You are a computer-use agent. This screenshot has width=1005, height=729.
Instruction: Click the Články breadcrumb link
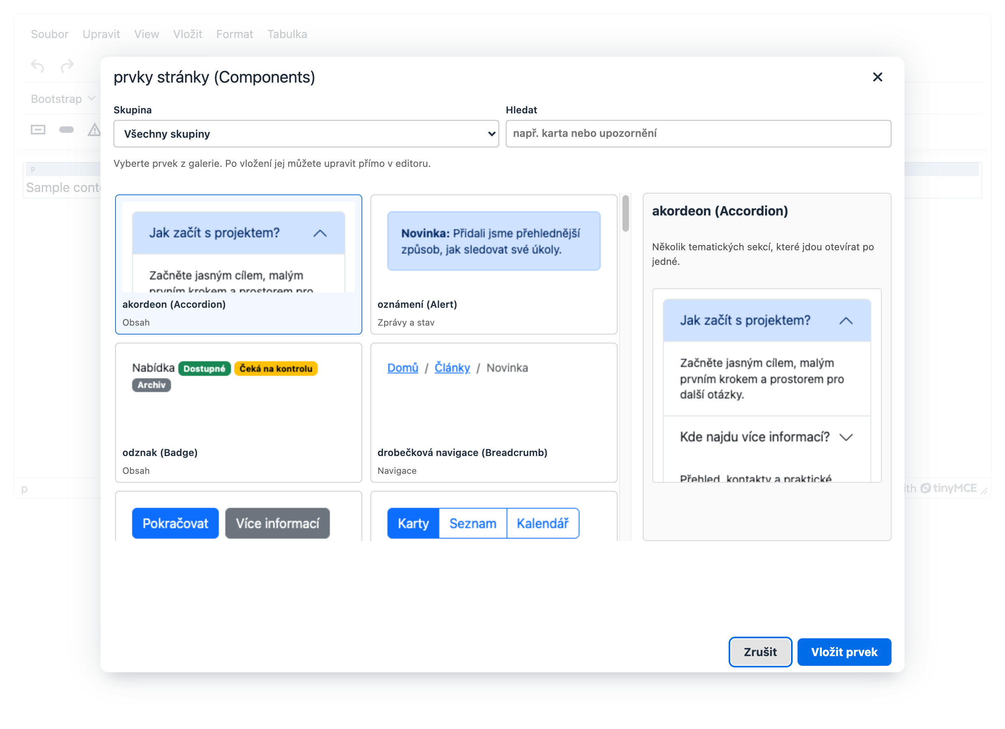pyautogui.click(x=452, y=368)
